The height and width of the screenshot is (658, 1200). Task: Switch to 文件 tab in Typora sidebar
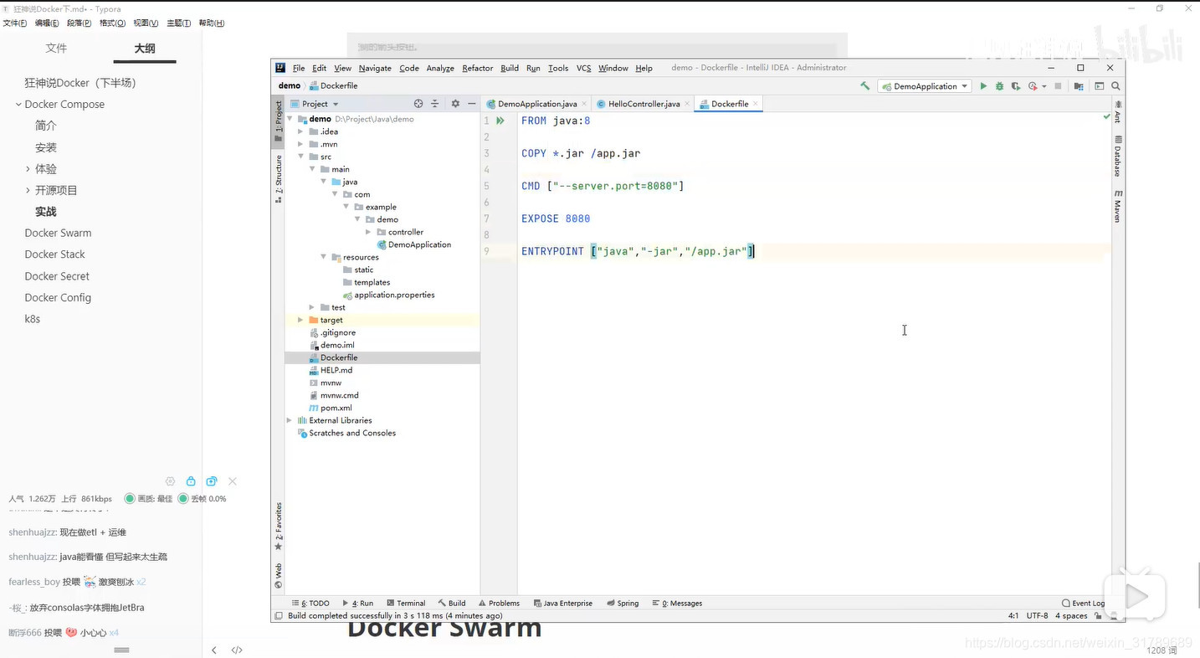pos(56,49)
